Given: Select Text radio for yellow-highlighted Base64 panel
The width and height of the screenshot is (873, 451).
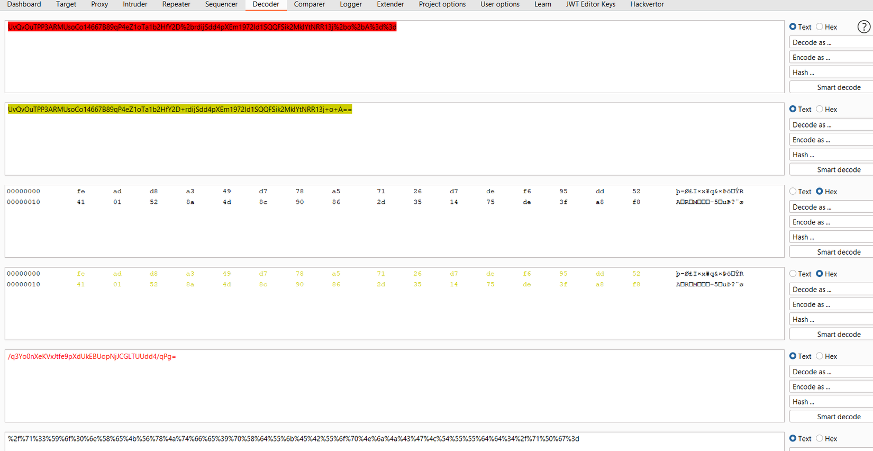Looking at the screenshot, I should pos(793,109).
